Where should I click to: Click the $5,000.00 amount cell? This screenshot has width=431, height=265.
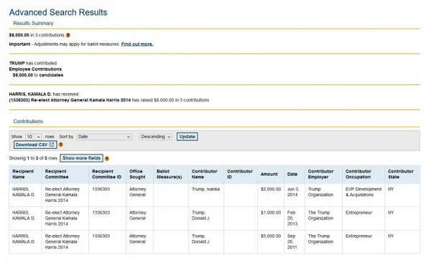click(x=271, y=236)
